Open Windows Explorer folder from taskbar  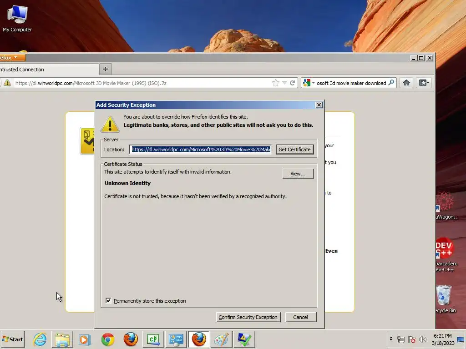point(62,339)
